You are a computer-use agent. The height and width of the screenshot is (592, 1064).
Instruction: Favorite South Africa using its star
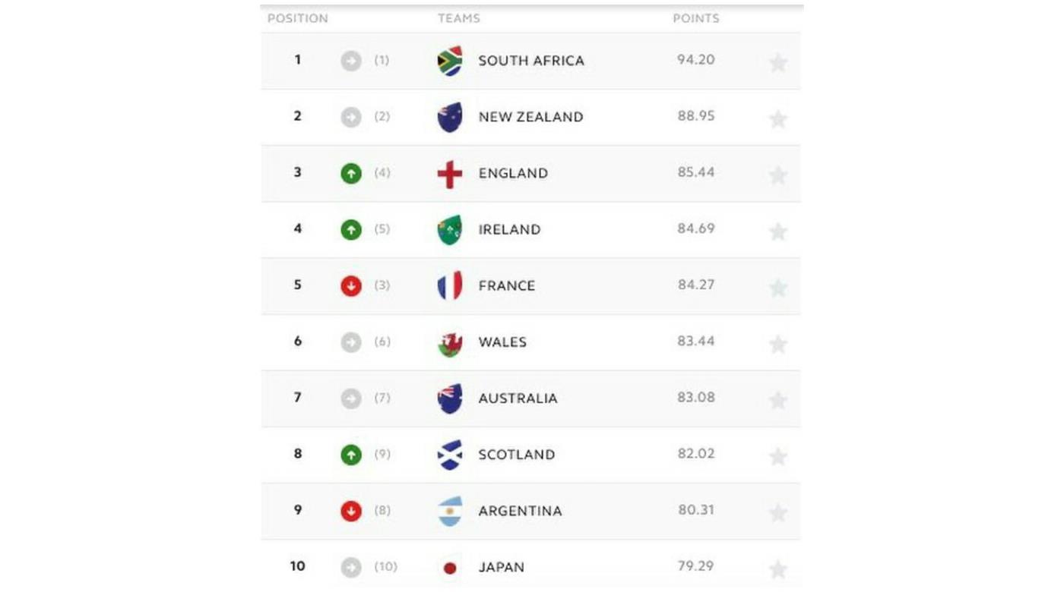777,62
